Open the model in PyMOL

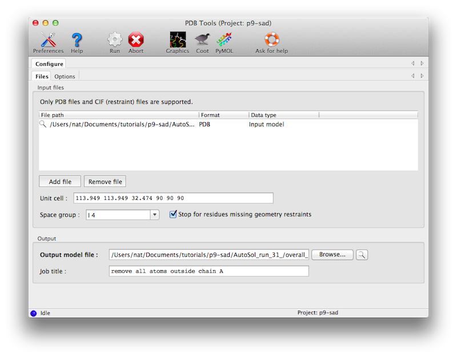[x=223, y=39]
